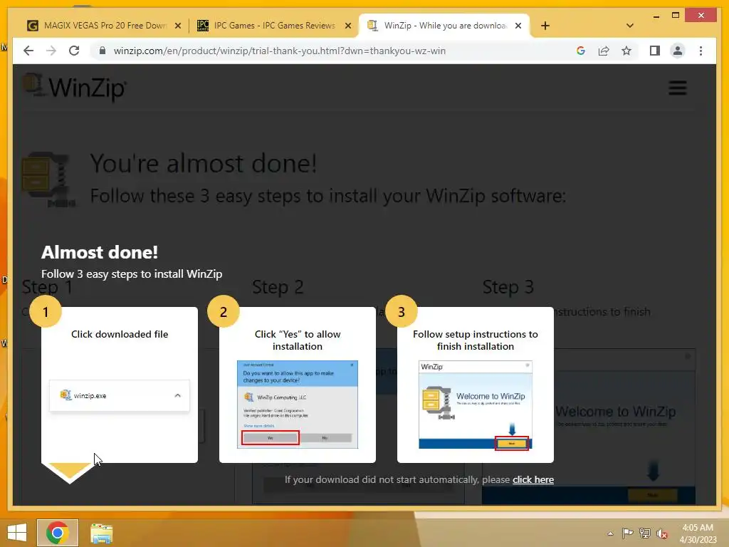Screen dimensions: 729x547
Task: Click 'Click downloaded file' text
Action: (120, 334)
